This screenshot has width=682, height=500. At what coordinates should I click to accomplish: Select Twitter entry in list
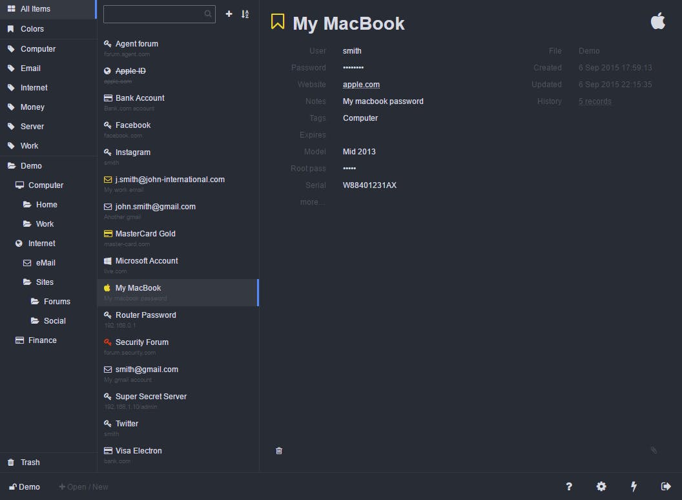coord(178,428)
